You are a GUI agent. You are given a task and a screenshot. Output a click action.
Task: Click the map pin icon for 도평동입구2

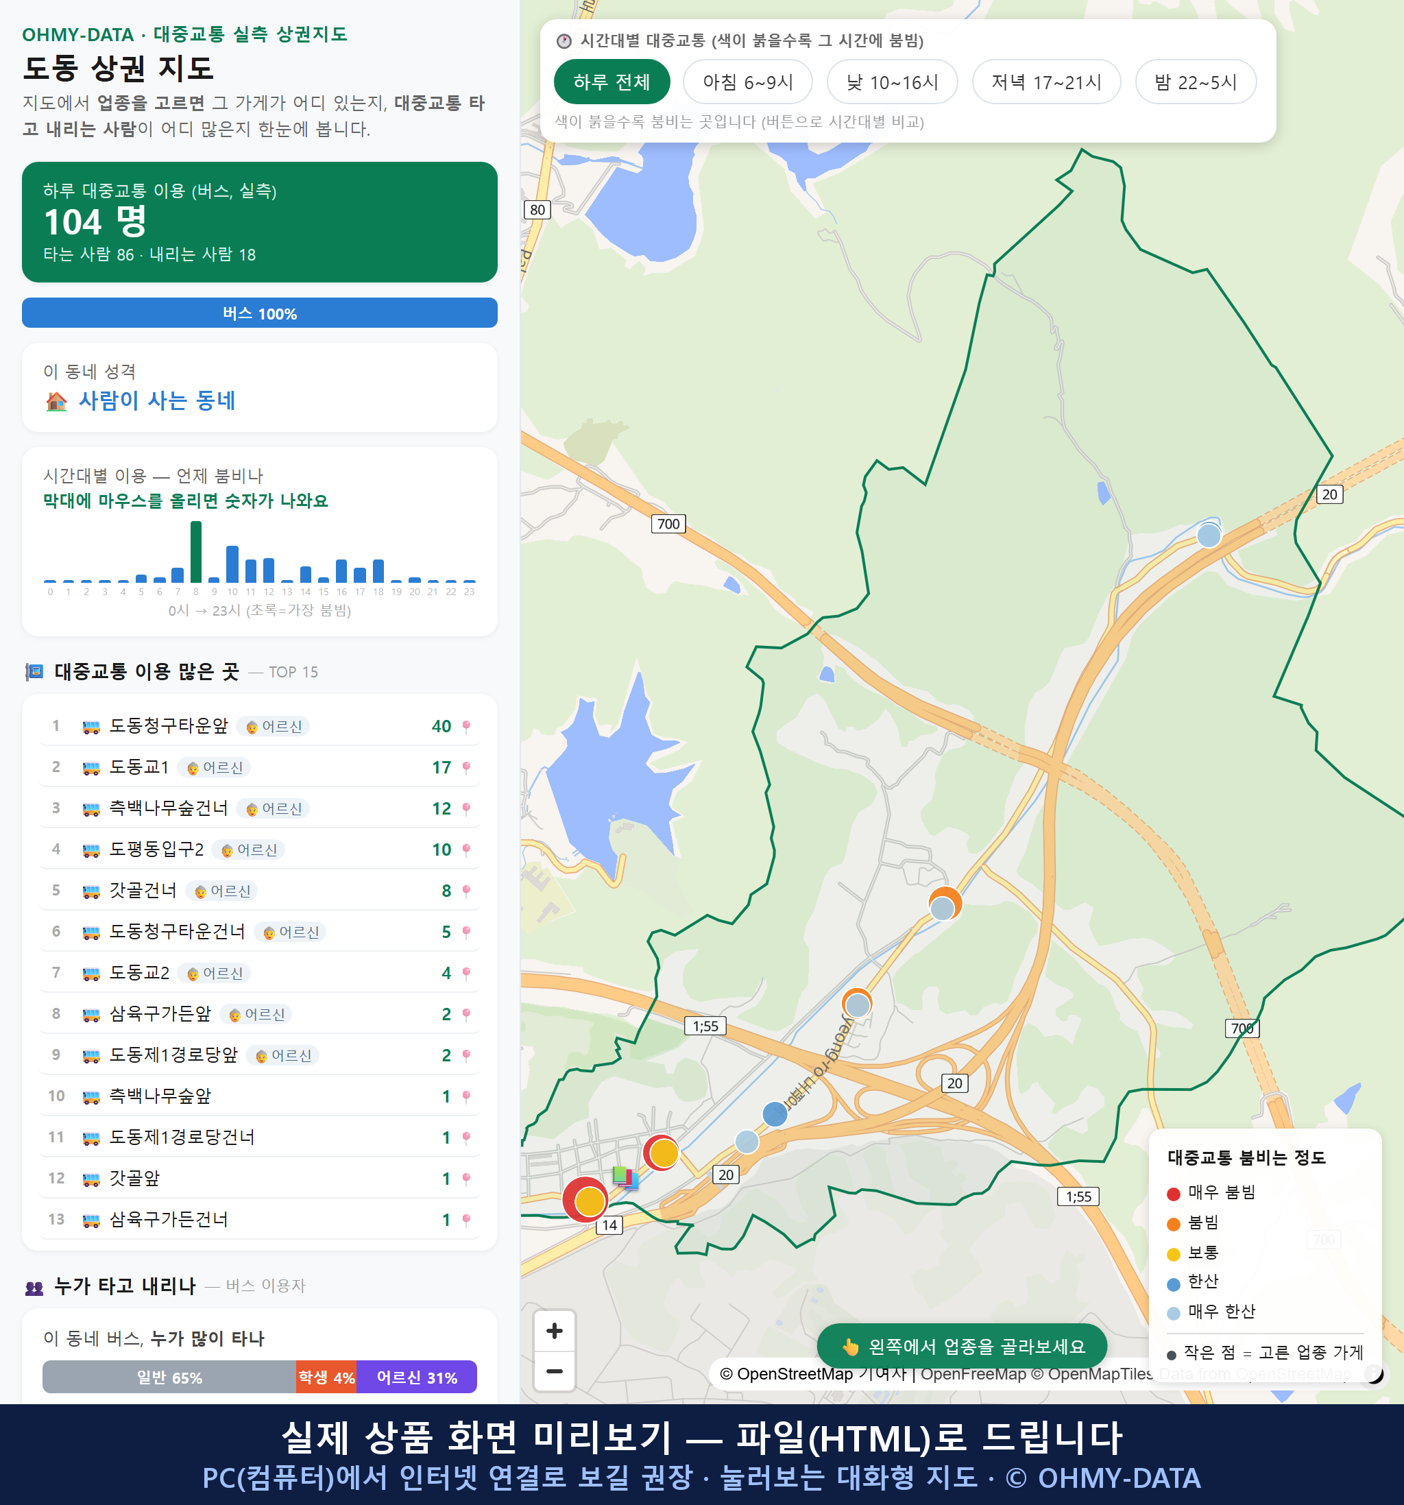click(x=466, y=850)
